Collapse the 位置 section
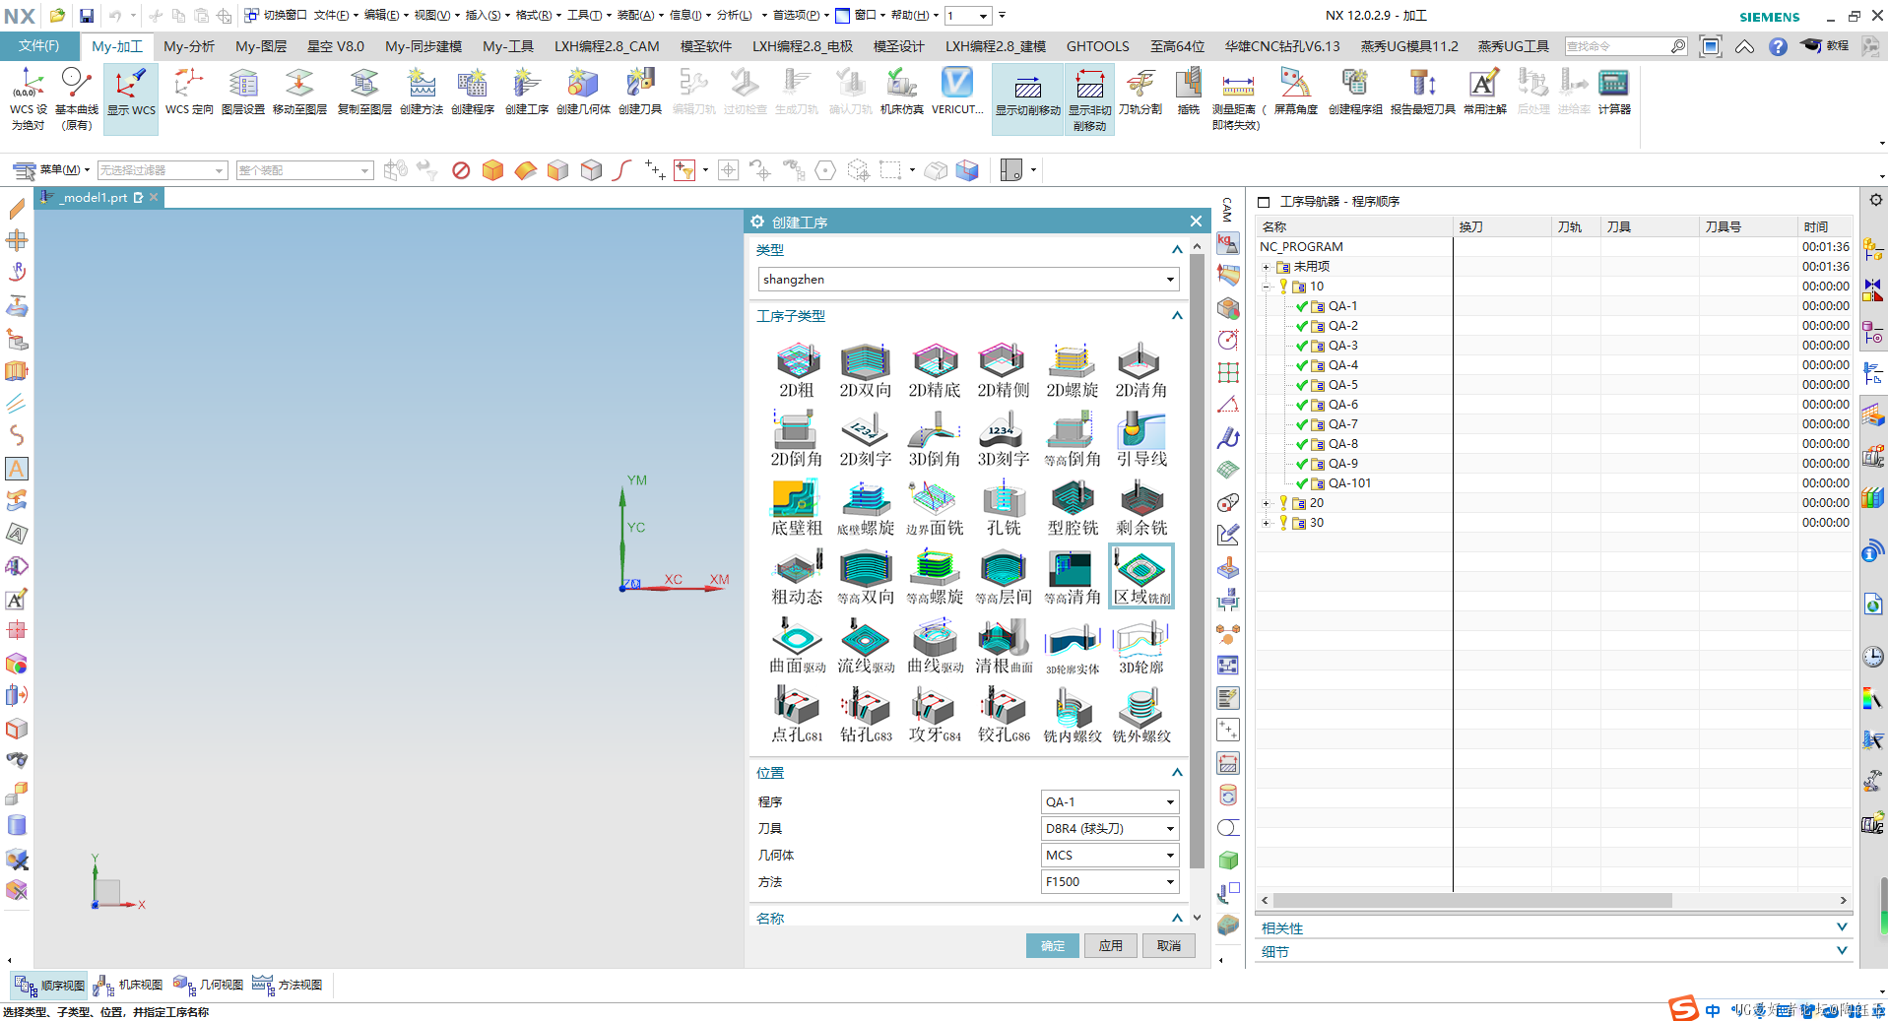1888x1021 pixels. (x=1177, y=773)
